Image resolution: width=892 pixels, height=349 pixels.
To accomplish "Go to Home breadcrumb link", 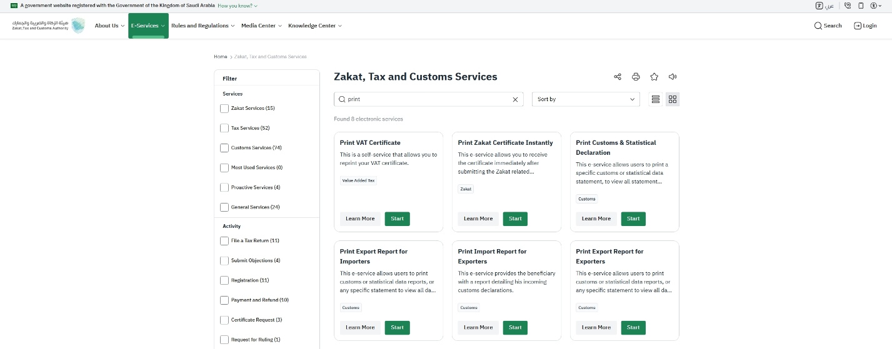I will coord(221,57).
